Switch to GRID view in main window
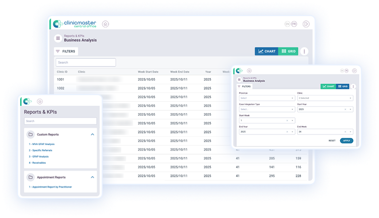 pyautogui.click(x=288, y=51)
